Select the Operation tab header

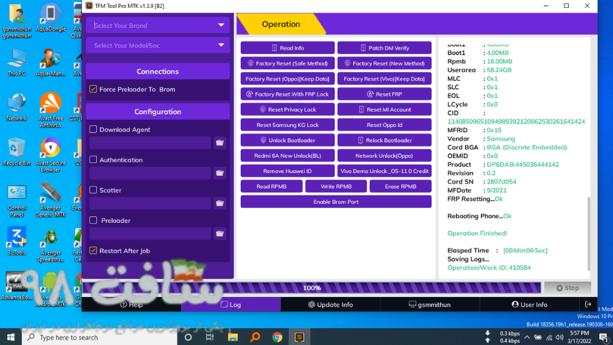tap(281, 24)
